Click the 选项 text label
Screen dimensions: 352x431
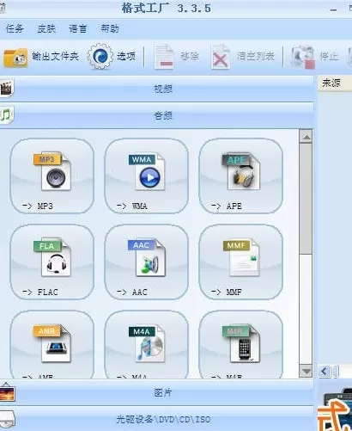pyautogui.click(x=126, y=56)
